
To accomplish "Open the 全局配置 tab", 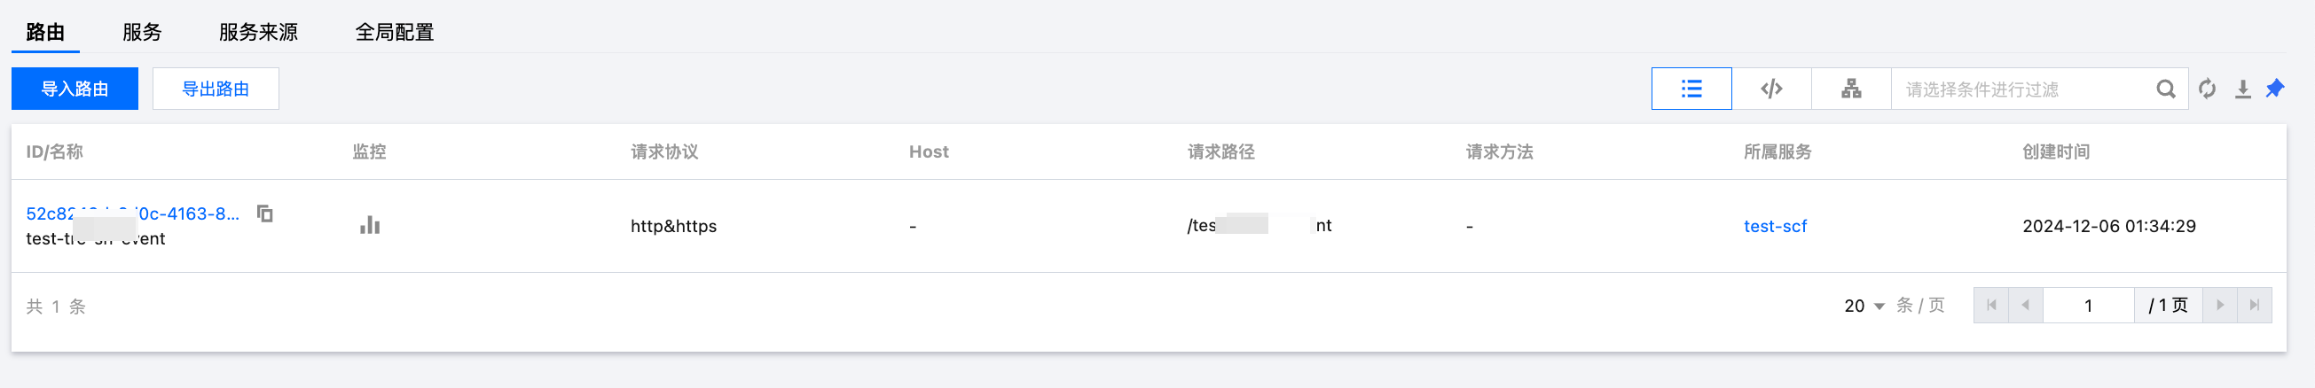I will coord(395,32).
